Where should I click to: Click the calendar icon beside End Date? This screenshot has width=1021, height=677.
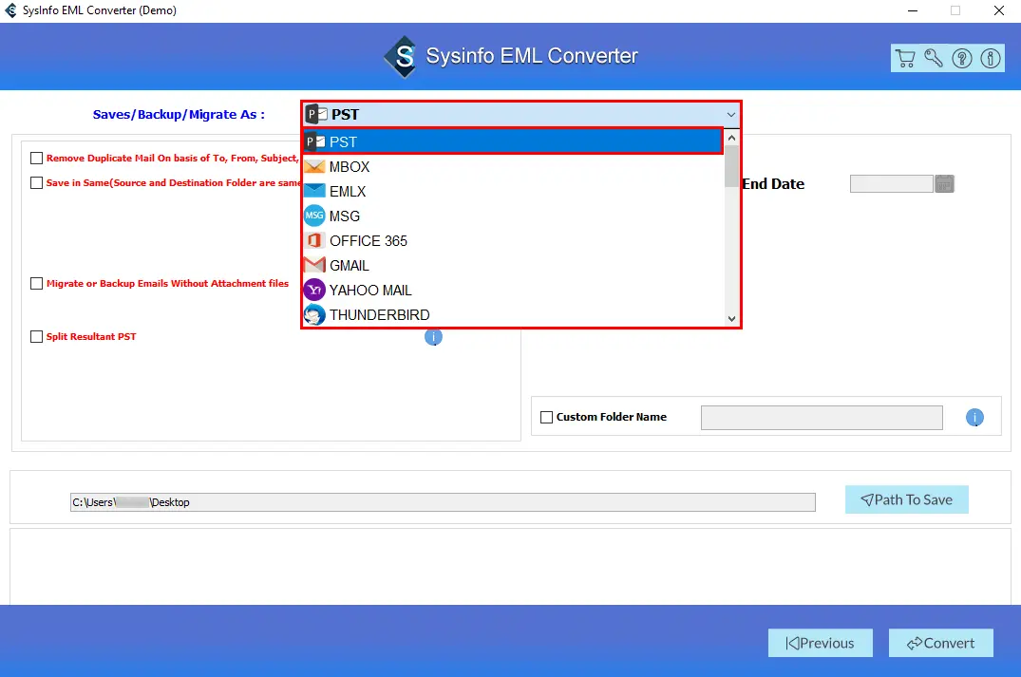pos(944,184)
